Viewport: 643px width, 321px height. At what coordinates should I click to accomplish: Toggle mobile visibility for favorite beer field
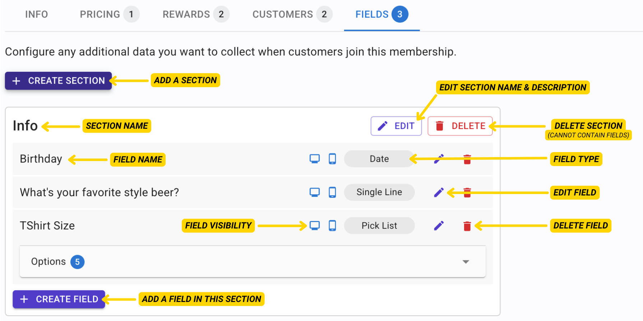(332, 193)
